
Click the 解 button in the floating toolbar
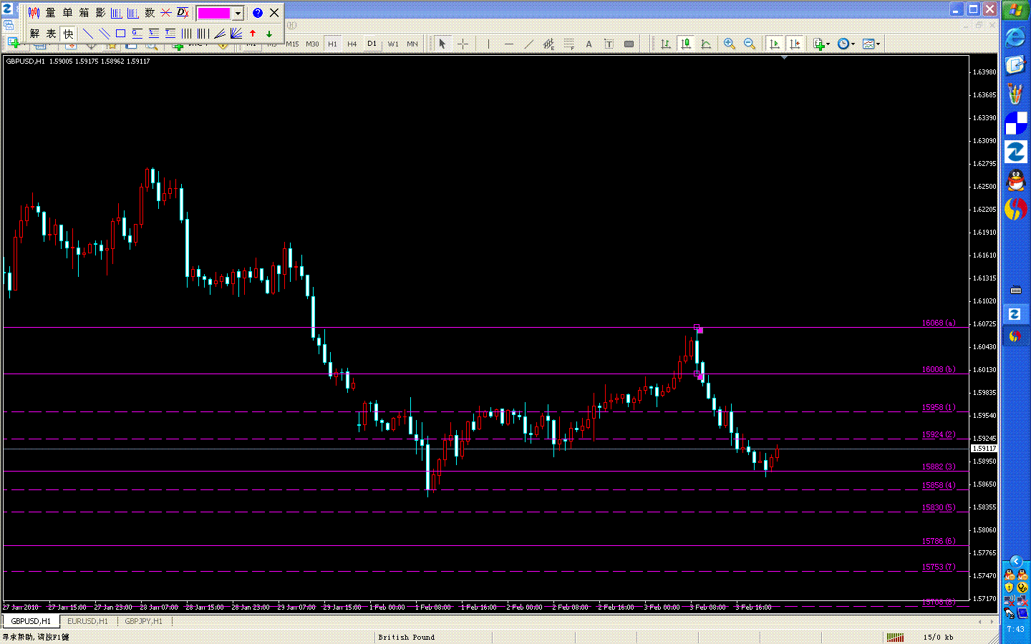pyautogui.click(x=34, y=34)
